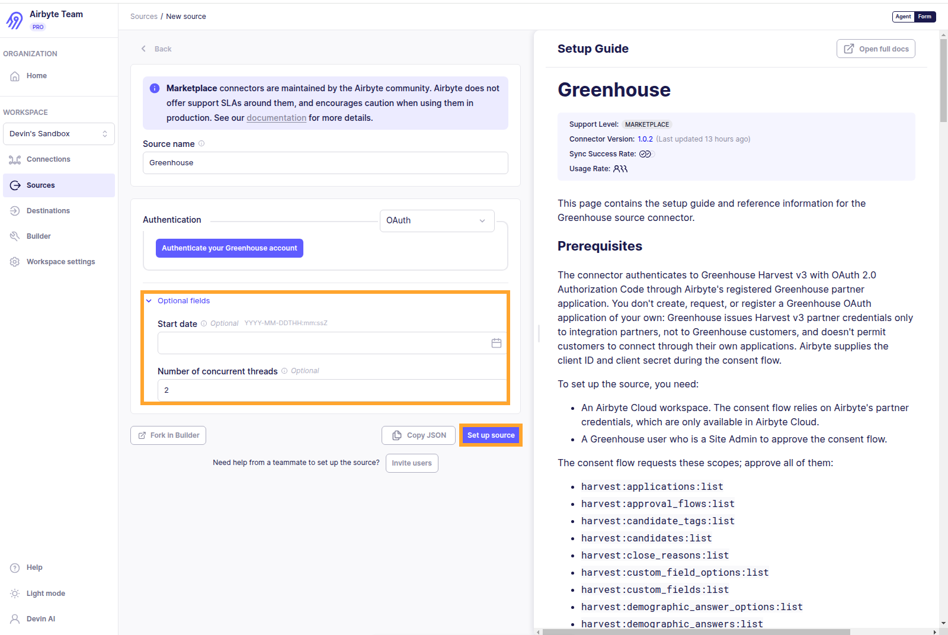Image resolution: width=948 pixels, height=635 pixels.
Task: Select Sources in the sidebar
Action: coord(59,185)
